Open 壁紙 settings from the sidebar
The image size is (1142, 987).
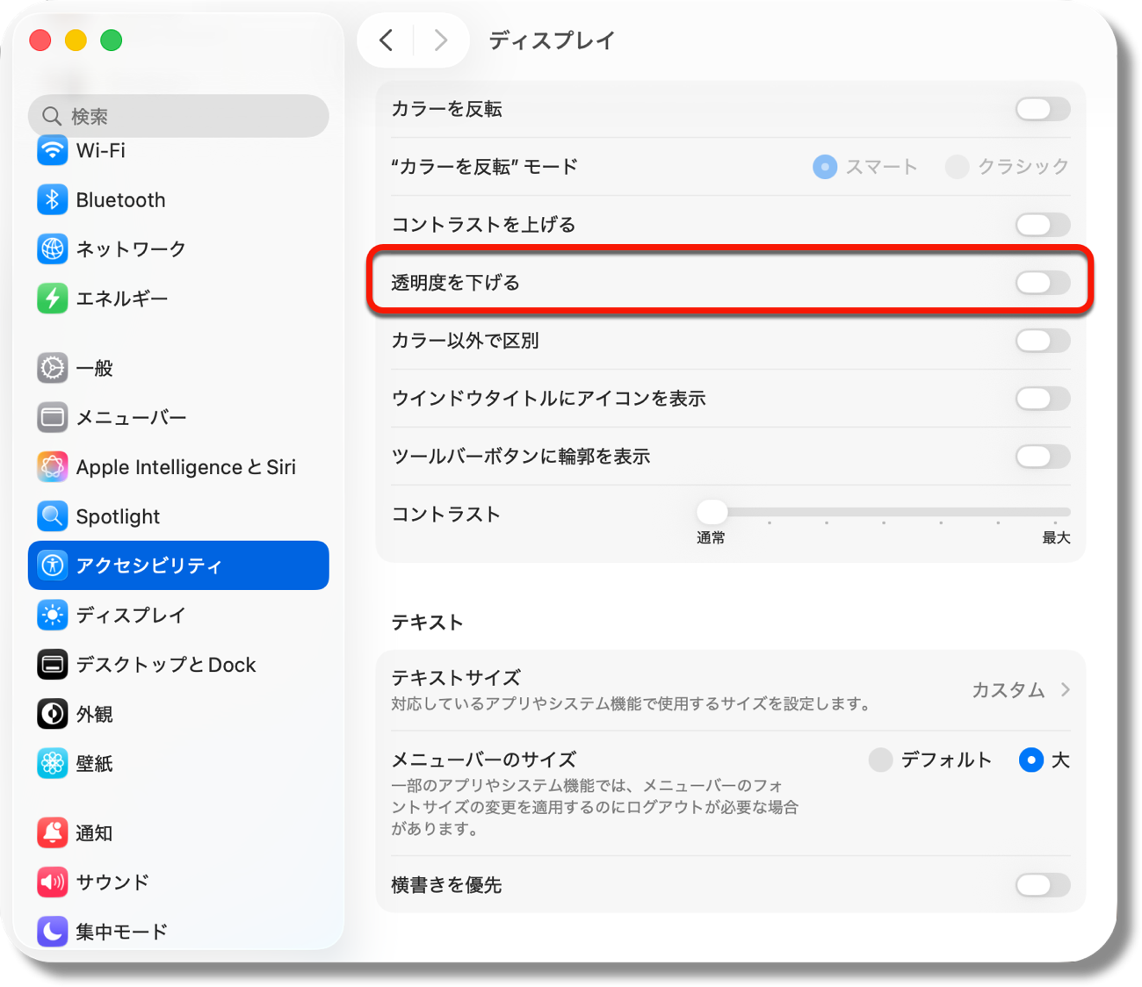(x=53, y=763)
